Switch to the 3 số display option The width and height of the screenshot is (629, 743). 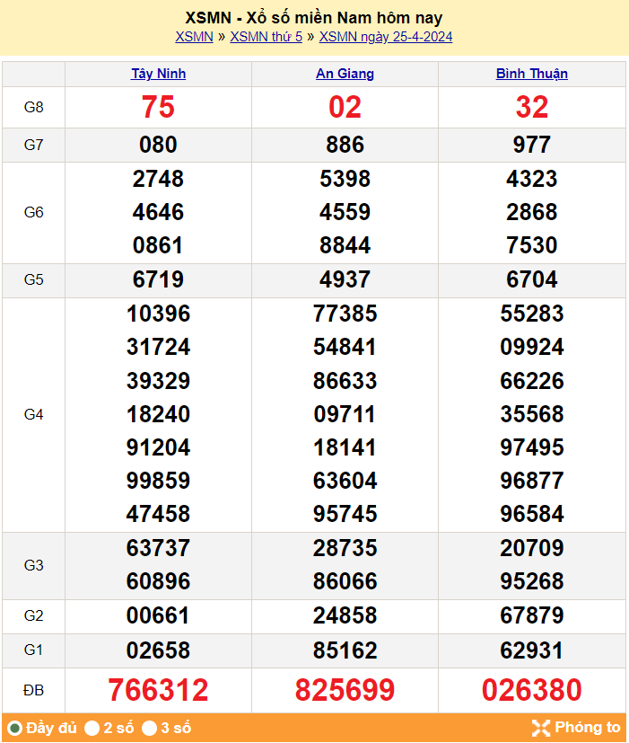(150, 728)
